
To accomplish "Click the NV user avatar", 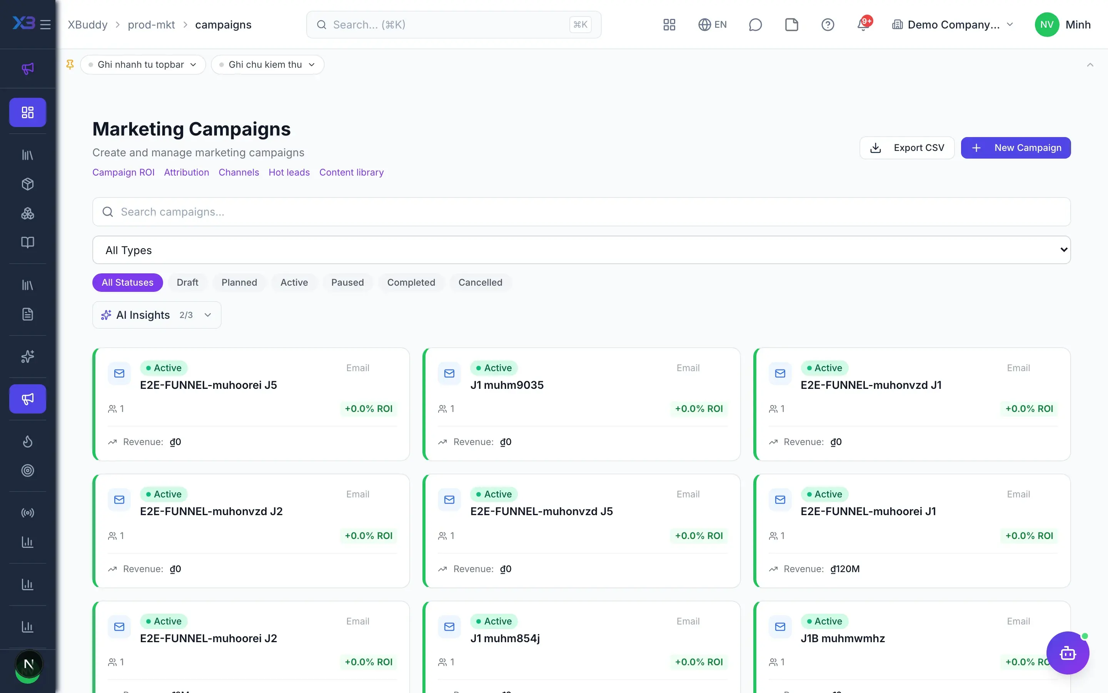I will pos(1047,25).
